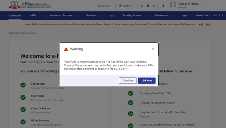Click the Warning dialog message text
Image resolution: width=226 pixels, height=128 pixels.
pos(109,65)
